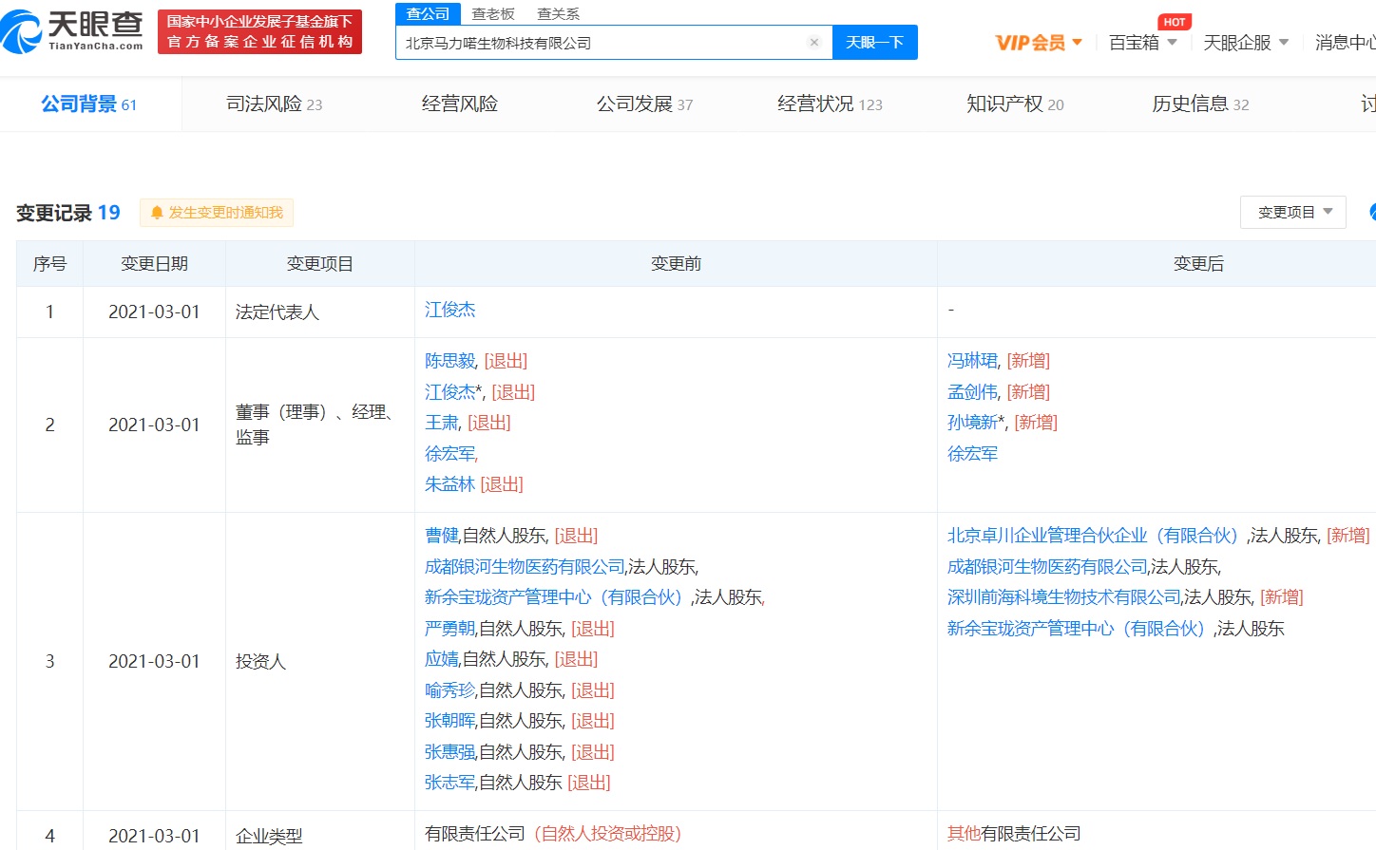Select the 查公司 search tab

point(428,13)
